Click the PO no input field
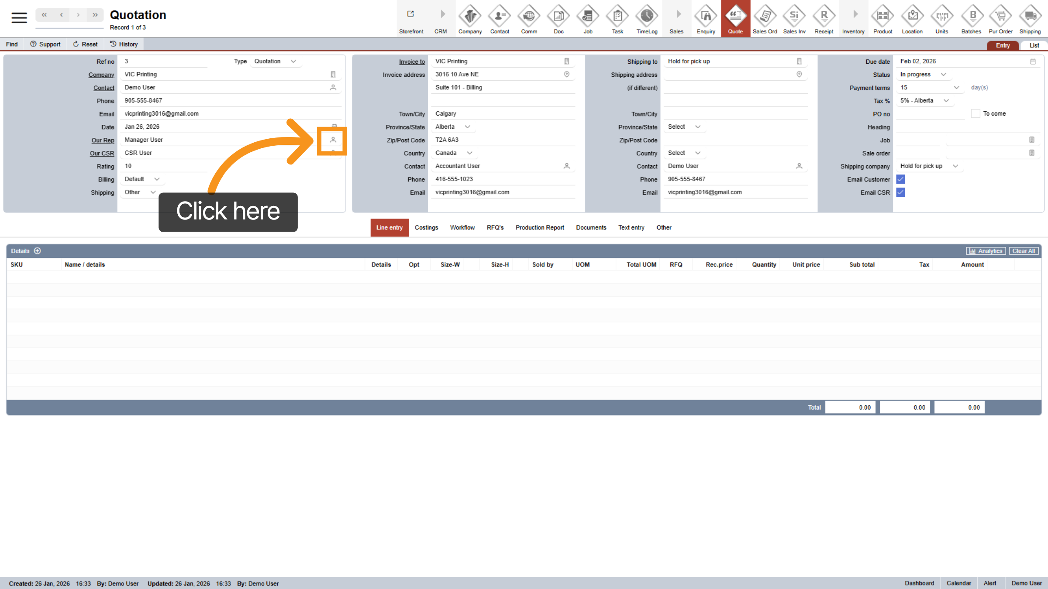This screenshot has width=1048, height=589. click(930, 114)
